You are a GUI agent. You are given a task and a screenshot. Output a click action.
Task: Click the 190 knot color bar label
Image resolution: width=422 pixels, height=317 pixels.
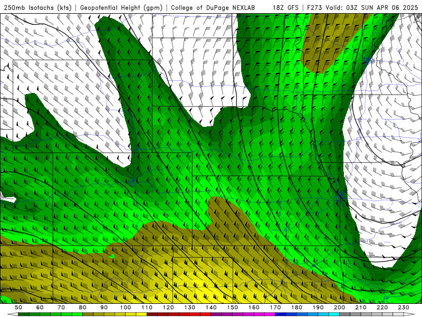point(318,307)
